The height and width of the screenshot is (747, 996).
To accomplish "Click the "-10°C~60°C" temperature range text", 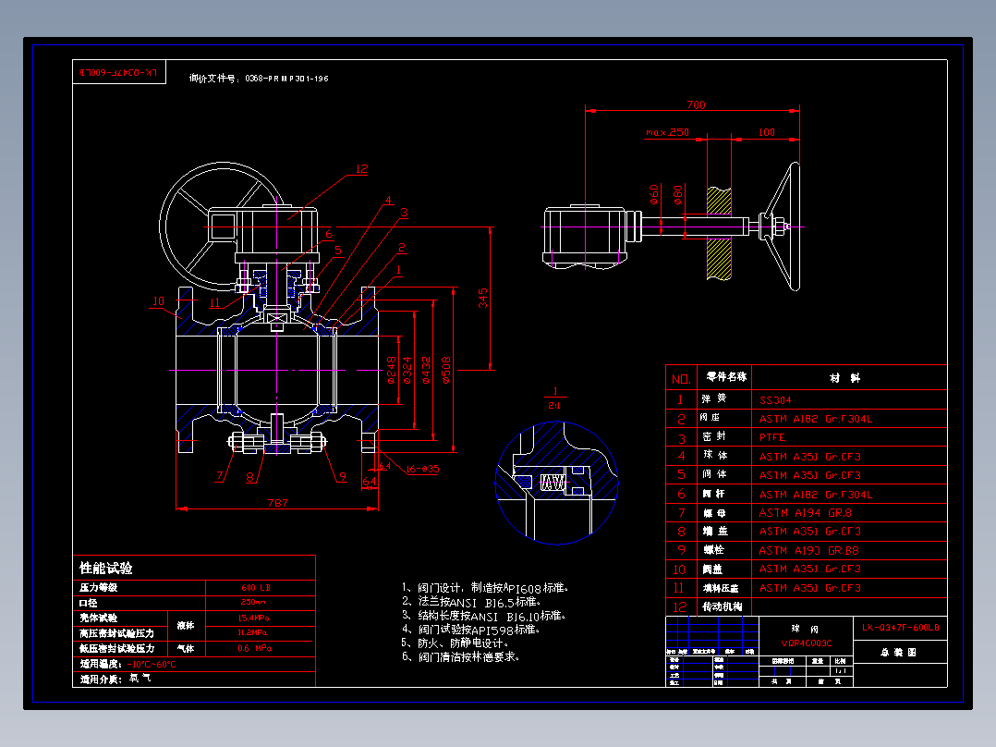I will (x=152, y=665).
